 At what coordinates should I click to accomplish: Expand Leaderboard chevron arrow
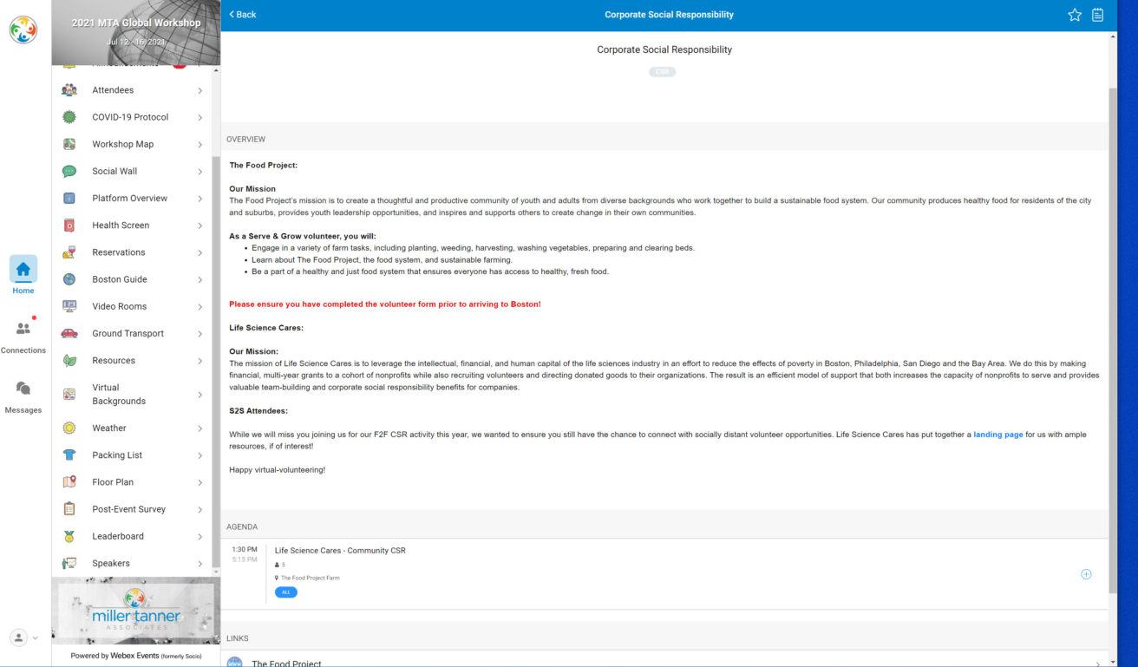click(200, 537)
